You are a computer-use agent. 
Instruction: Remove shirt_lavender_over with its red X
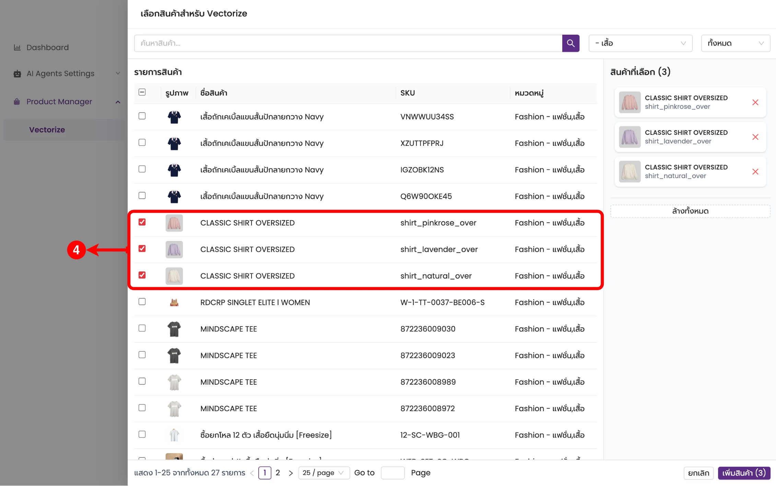pyautogui.click(x=755, y=137)
